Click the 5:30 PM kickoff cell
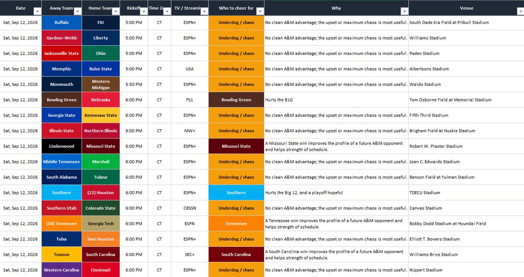This screenshot has height=277, width=524. (x=134, y=84)
